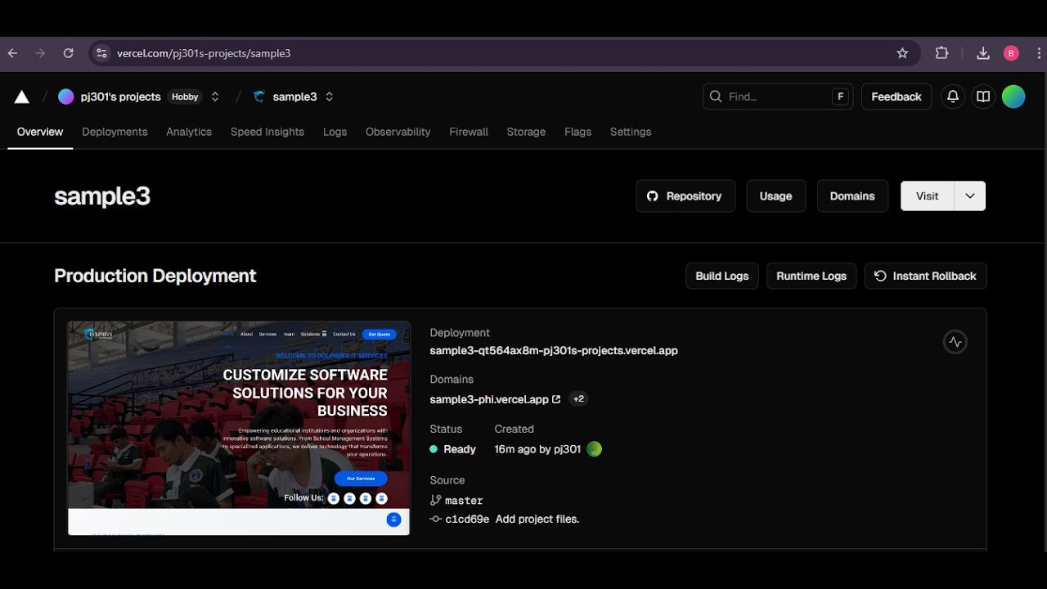This screenshot has height=589, width=1047.
Task: Switch to the Flags tab
Action: (x=577, y=132)
